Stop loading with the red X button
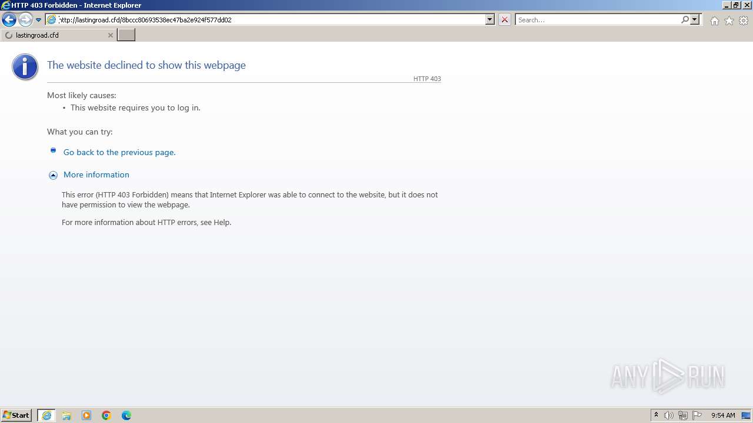This screenshot has width=753, height=423. pos(504,19)
